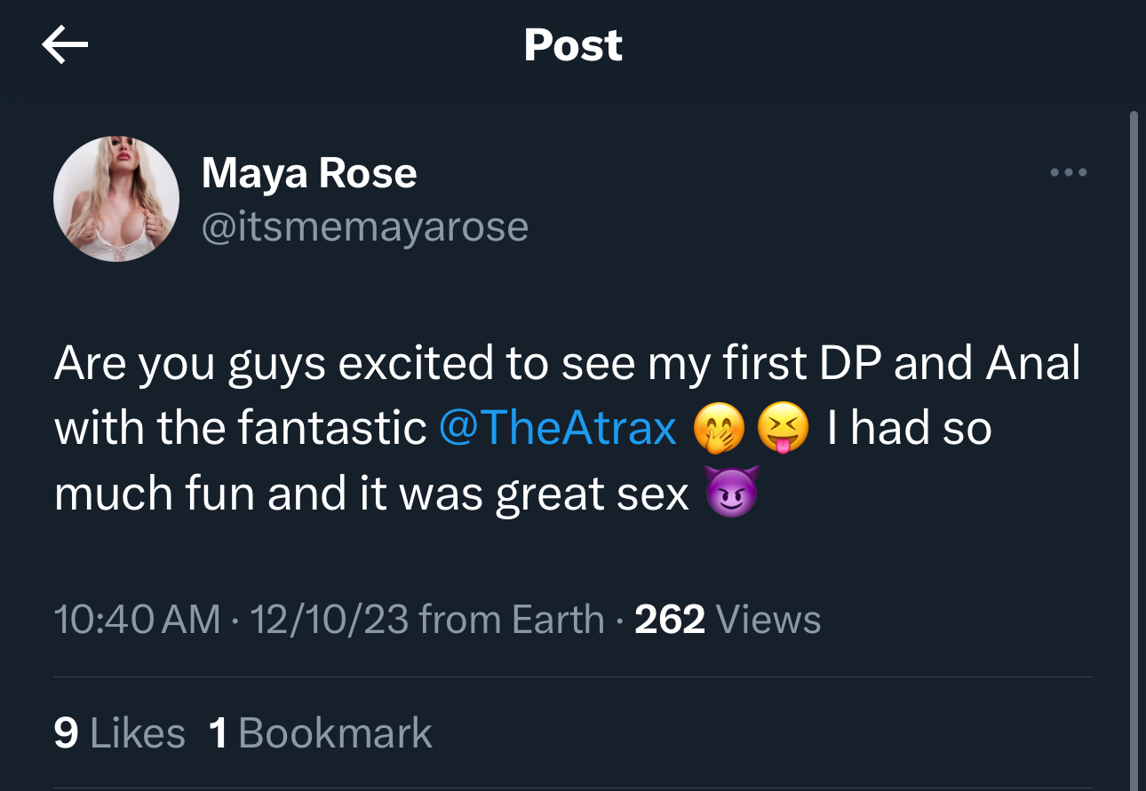Show the 9 Likes list
The width and height of the screenshot is (1146, 791).
119,733
